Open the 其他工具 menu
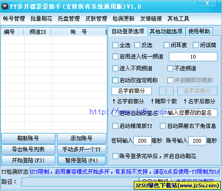The height and width of the screenshot is (191, 222). pyautogui.click(x=178, y=19)
